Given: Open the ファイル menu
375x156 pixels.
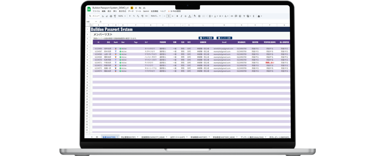Looking at the screenshot, I should [x=96, y=11].
